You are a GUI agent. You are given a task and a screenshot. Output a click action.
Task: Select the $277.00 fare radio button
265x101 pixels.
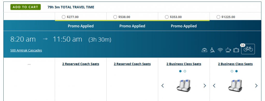point(64,17)
